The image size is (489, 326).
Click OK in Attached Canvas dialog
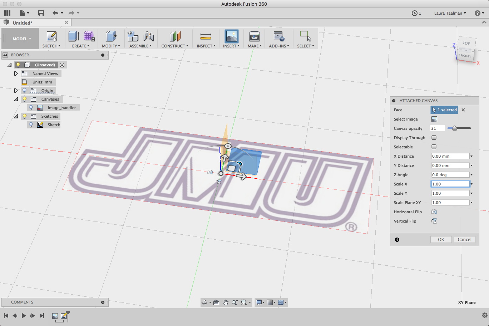point(441,240)
